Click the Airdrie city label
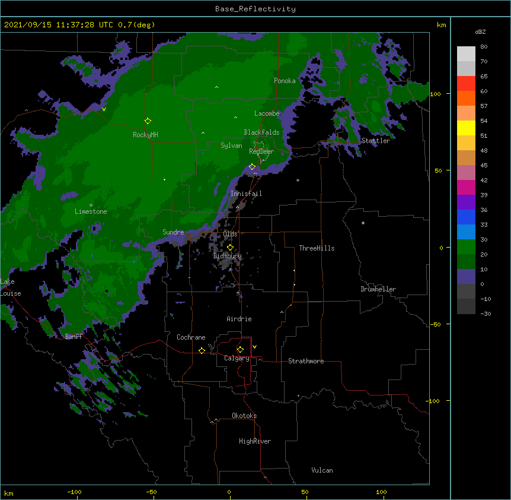 [239, 319]
